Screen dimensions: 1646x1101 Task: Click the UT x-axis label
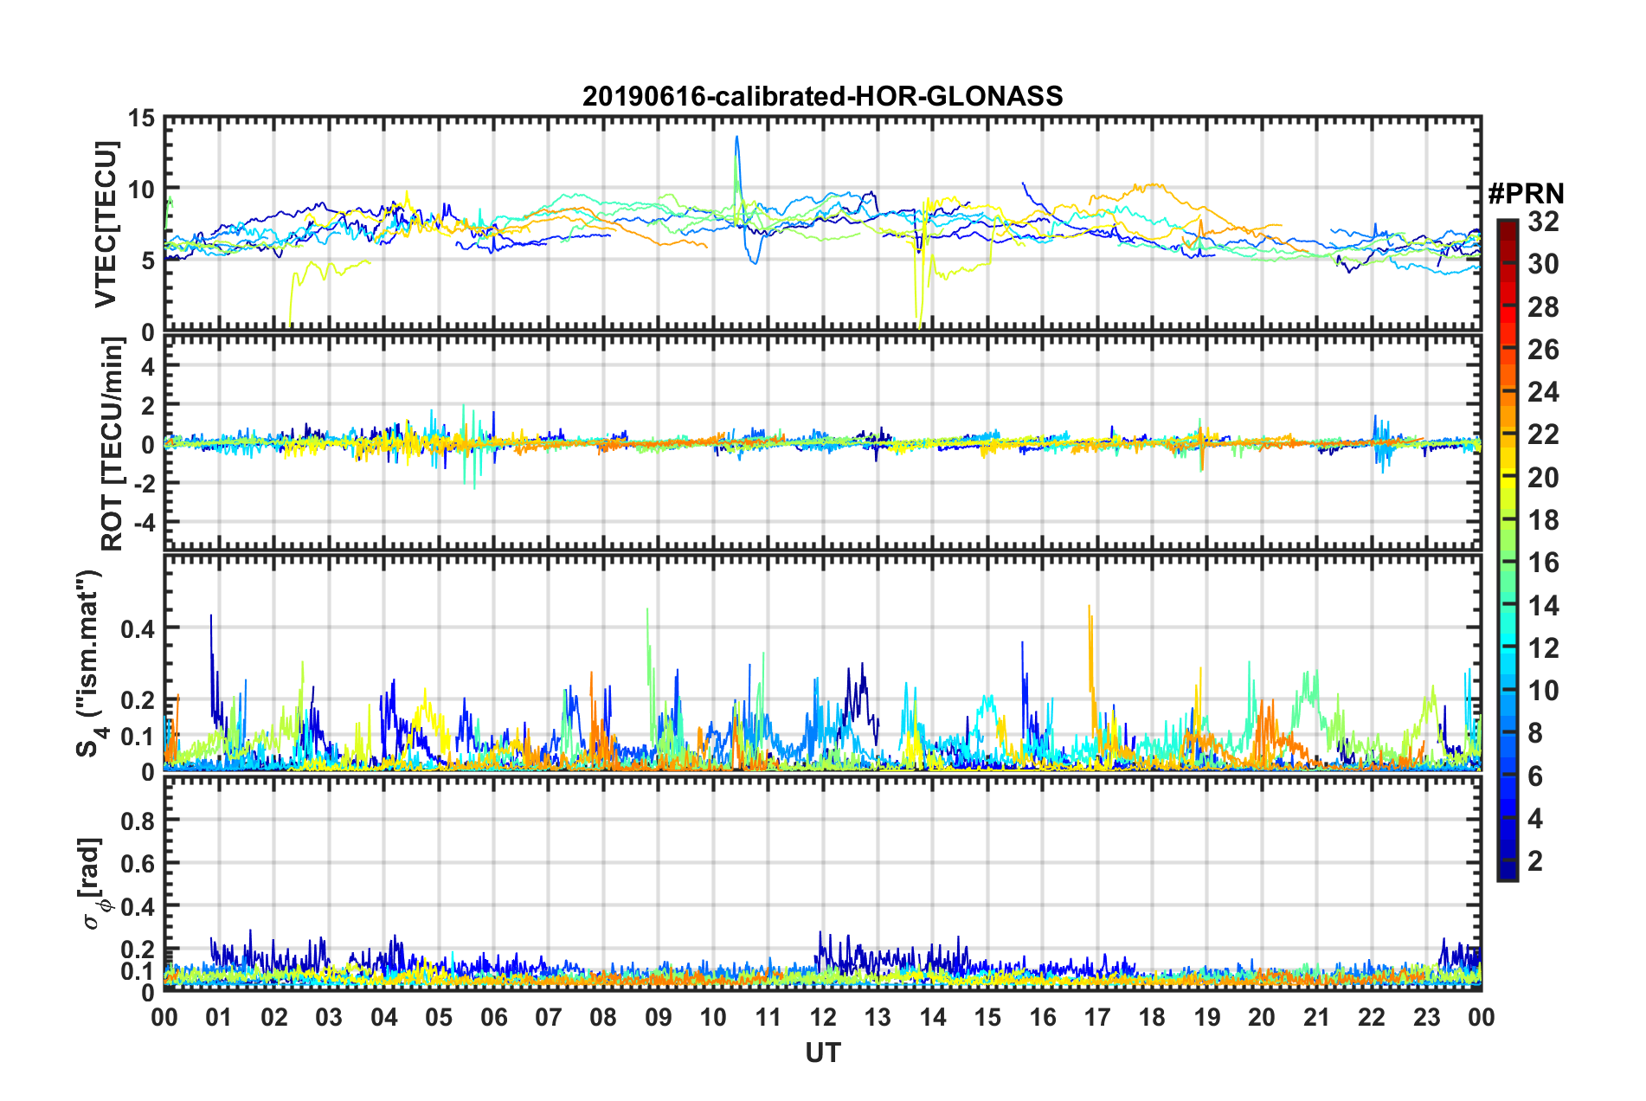[x=822, y=1052]
